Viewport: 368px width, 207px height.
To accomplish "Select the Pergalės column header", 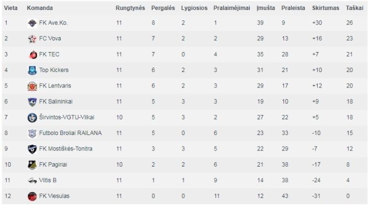I will (x=163, y=8).
